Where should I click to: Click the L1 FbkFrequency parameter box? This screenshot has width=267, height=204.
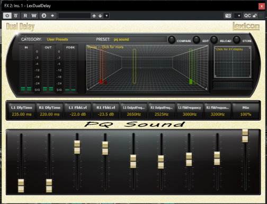(190, 110)
